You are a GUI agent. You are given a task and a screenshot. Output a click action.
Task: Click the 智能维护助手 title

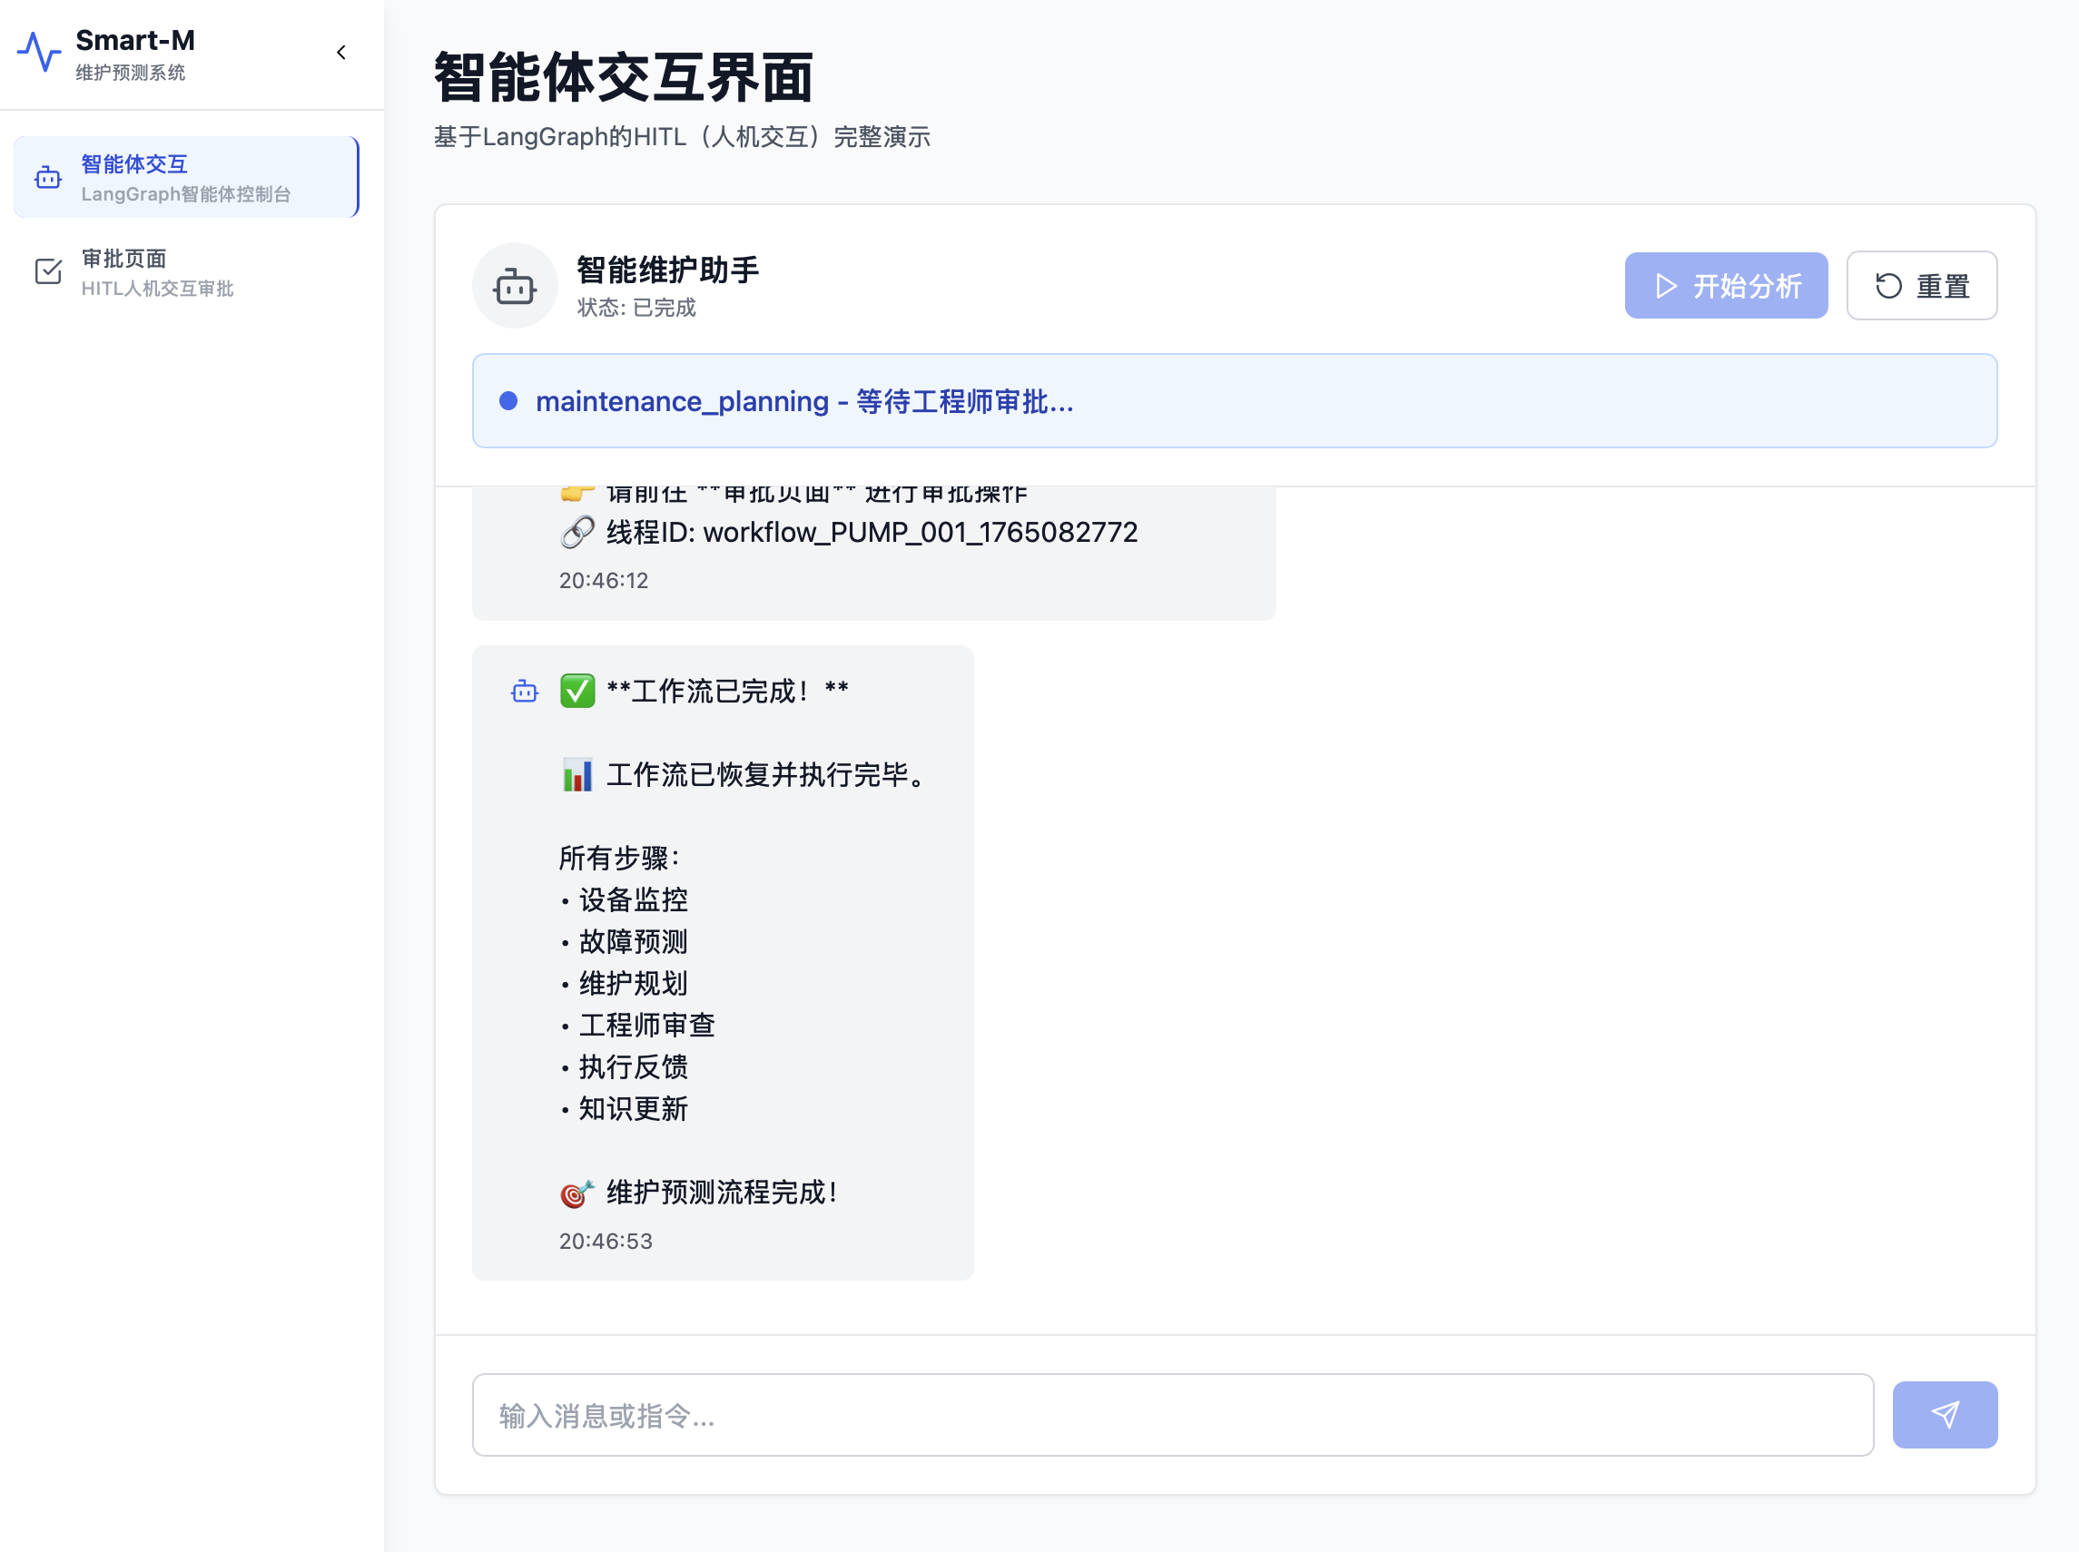tap(667, 270)
